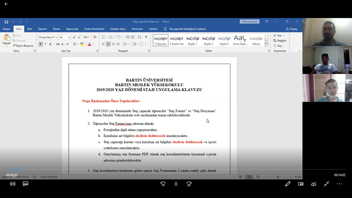The height and width of the screenshot is (198, 352).
Task: Click the Word zoom slider in status bar
Action: (278, 177)
